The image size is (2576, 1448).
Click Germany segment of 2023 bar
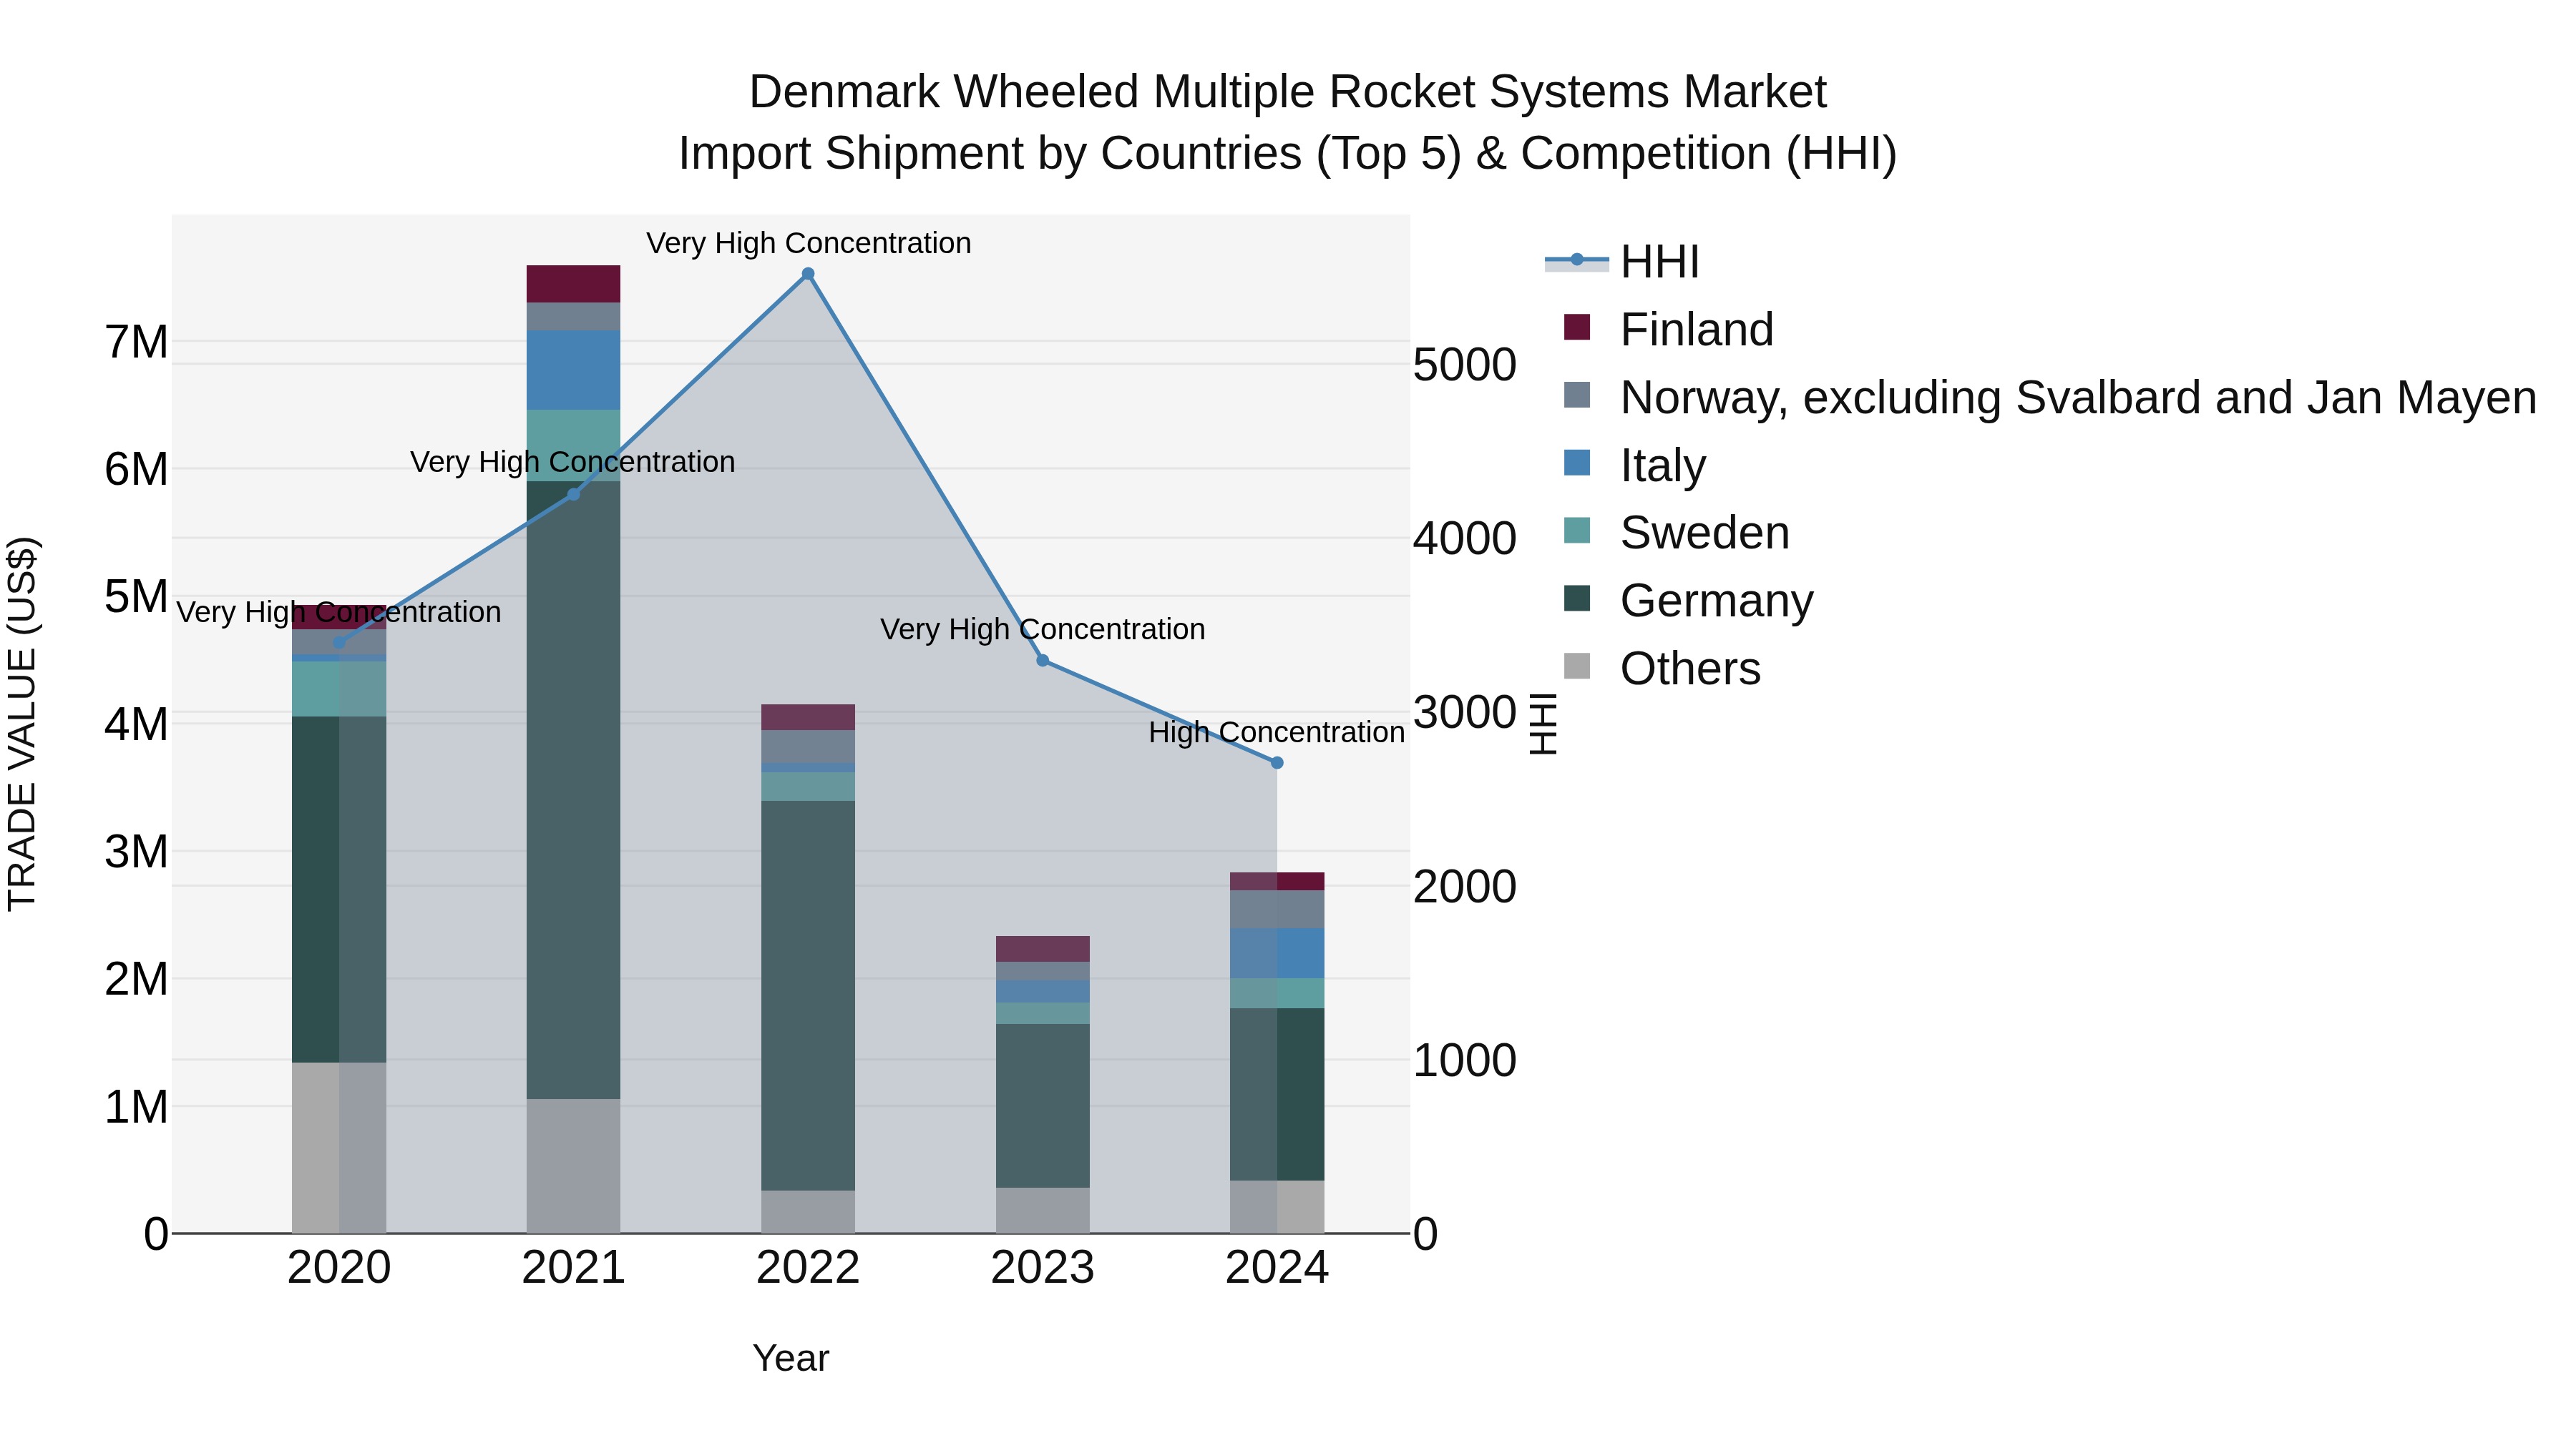pos(1043,1106)
